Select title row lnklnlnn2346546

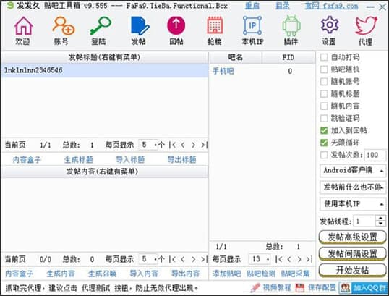tap(105, 70)
